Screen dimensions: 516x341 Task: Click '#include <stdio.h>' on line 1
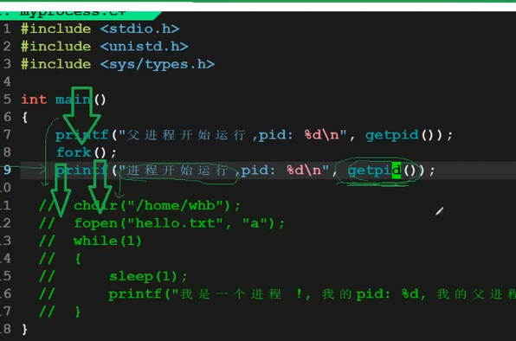click(100, 29)
